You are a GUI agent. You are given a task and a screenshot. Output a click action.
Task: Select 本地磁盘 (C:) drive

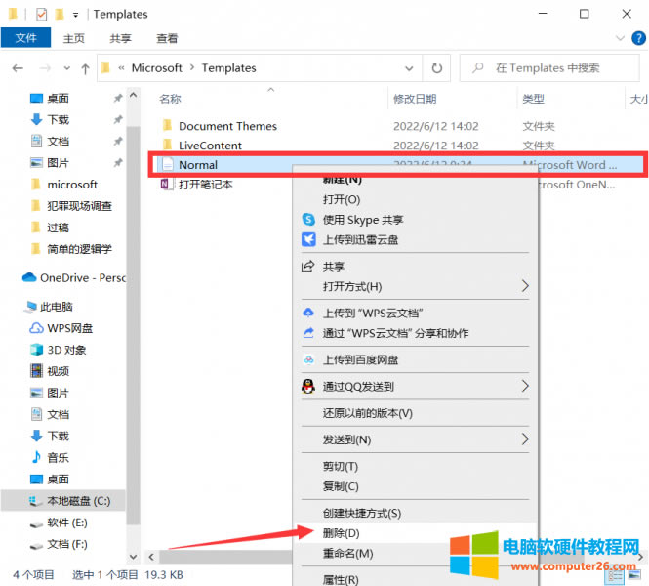pyautogui.click(x=79, y=501)
